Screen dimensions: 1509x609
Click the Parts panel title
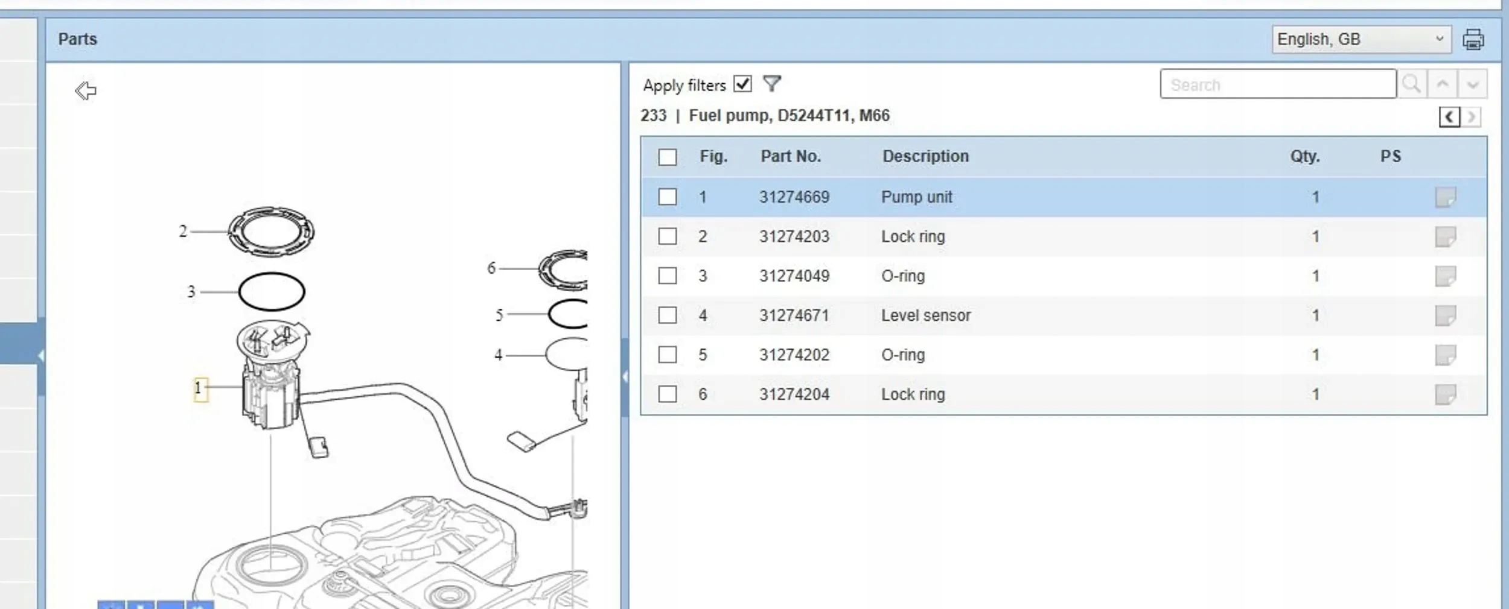click(x=77, y=39)
